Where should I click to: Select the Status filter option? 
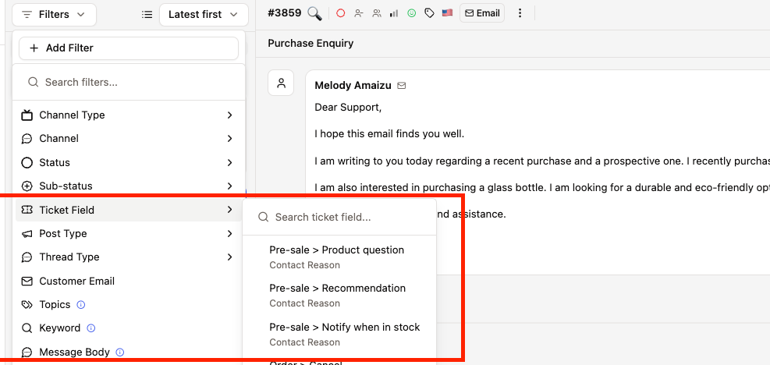click(129, 162)
